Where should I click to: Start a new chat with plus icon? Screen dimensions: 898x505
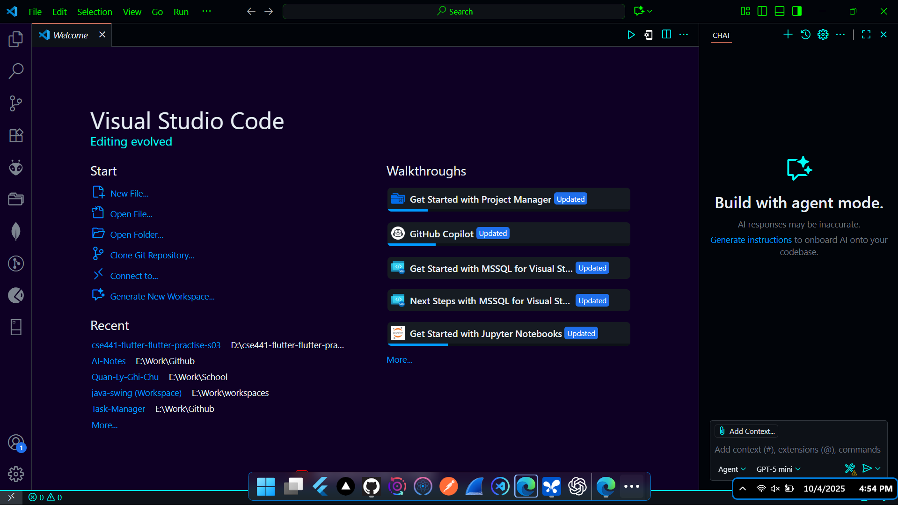[x=788, y=35]
